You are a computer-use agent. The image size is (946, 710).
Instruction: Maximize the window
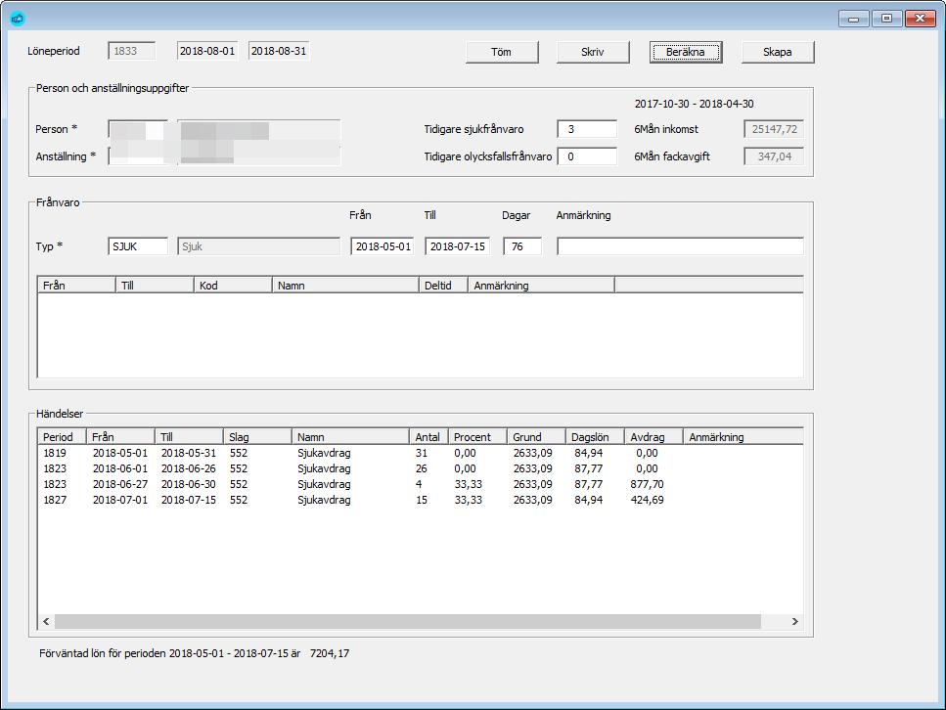886,19
